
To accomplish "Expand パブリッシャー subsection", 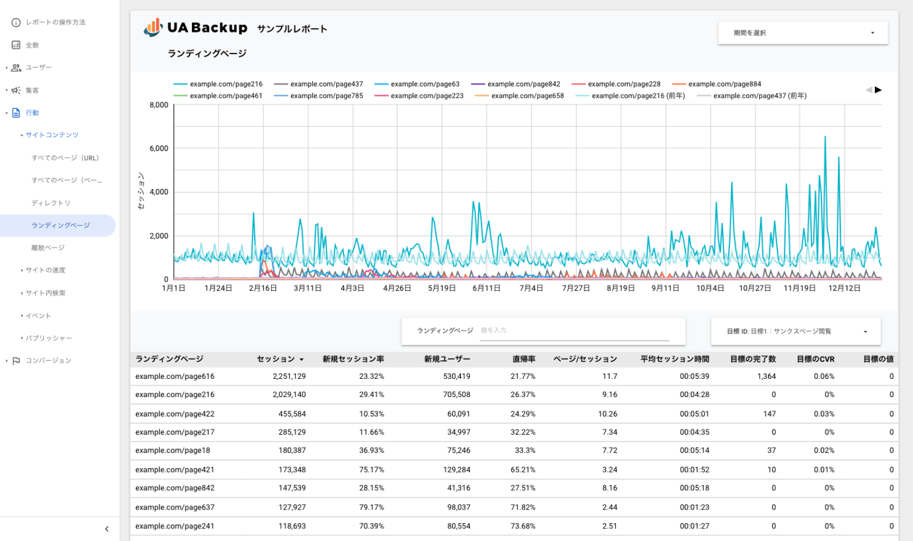I will coord(22,338).
